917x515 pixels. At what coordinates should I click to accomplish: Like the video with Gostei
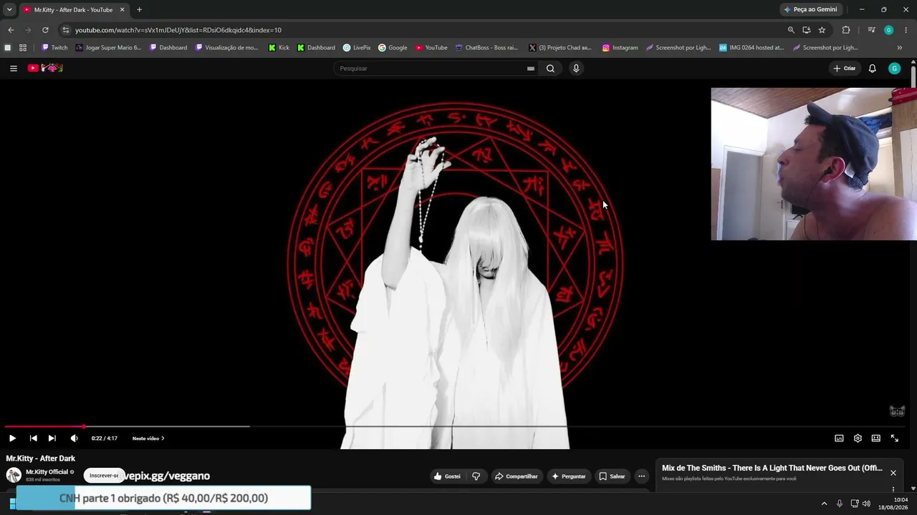click(x=447, y=476)
